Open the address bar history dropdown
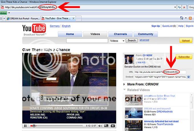 point(175,7)
